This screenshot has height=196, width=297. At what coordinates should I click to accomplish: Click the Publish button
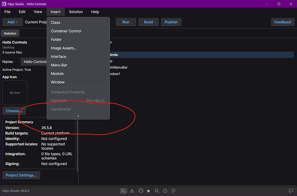pyautogui.click(x=171, y=22)
